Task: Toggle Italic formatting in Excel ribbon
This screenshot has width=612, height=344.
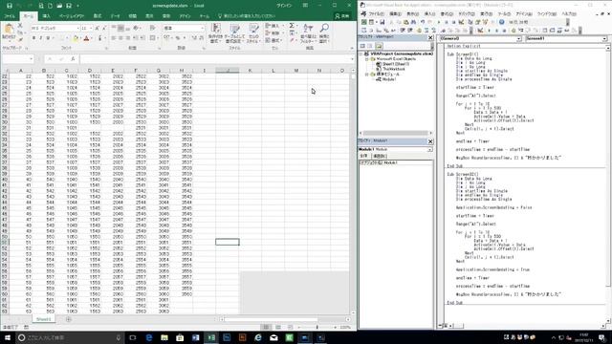Action: 41,38
